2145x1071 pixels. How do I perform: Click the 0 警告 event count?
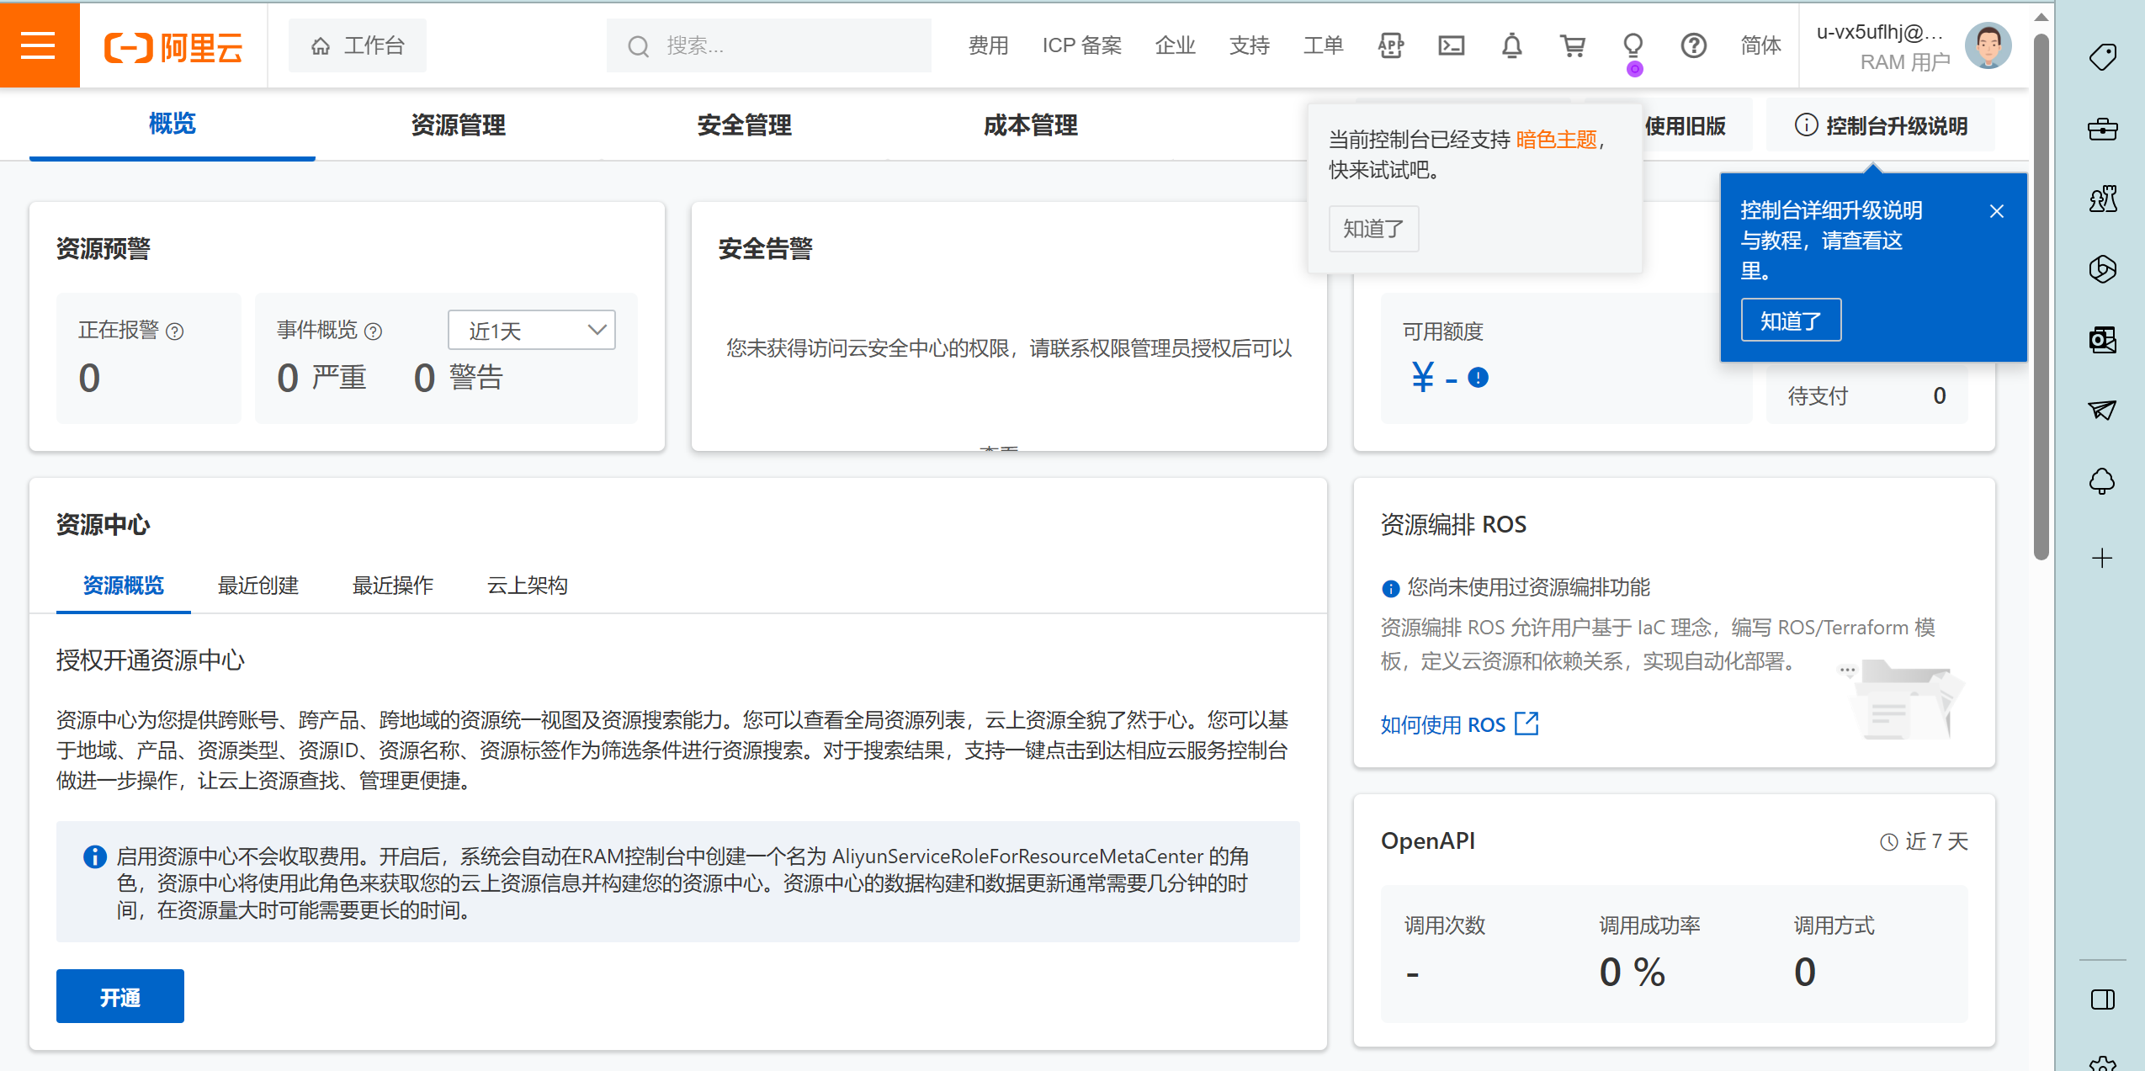point(458,377)
